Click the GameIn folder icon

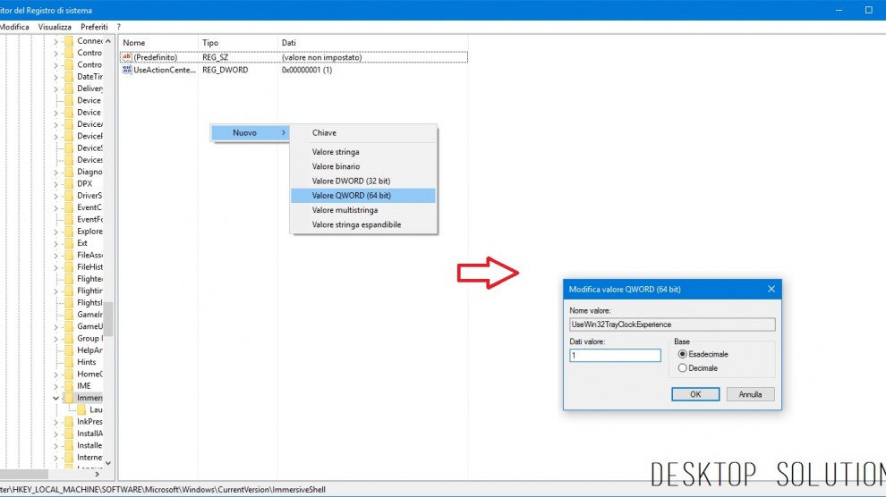(69, 315)
